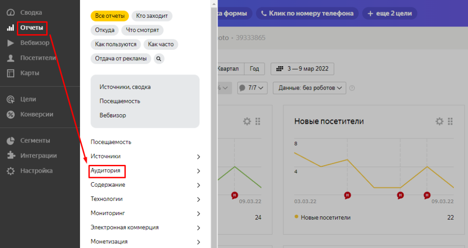The width and height of the screenshot is (468, 248).
Task: Click the Год period button
Action: point(255,69)
